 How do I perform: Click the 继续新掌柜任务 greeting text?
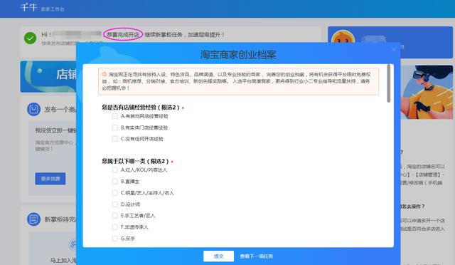pos(185,35)
